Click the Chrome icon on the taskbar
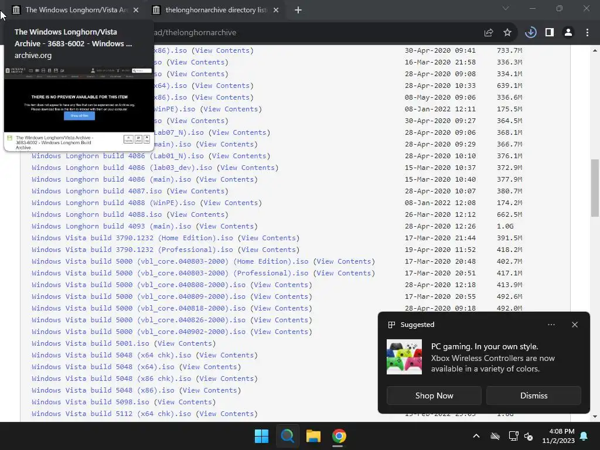Image resolution: width=600 pixels, height=450 pixels. click(339, 436)
